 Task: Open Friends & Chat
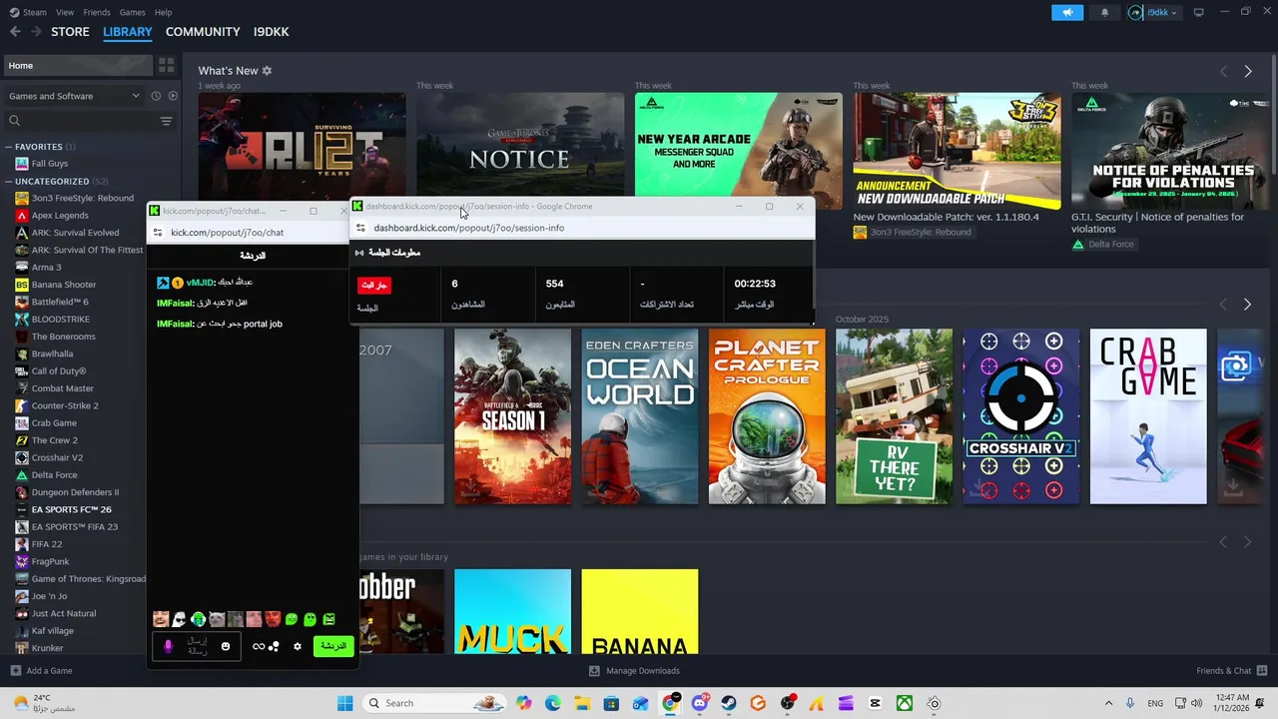tap(1231, 671)
